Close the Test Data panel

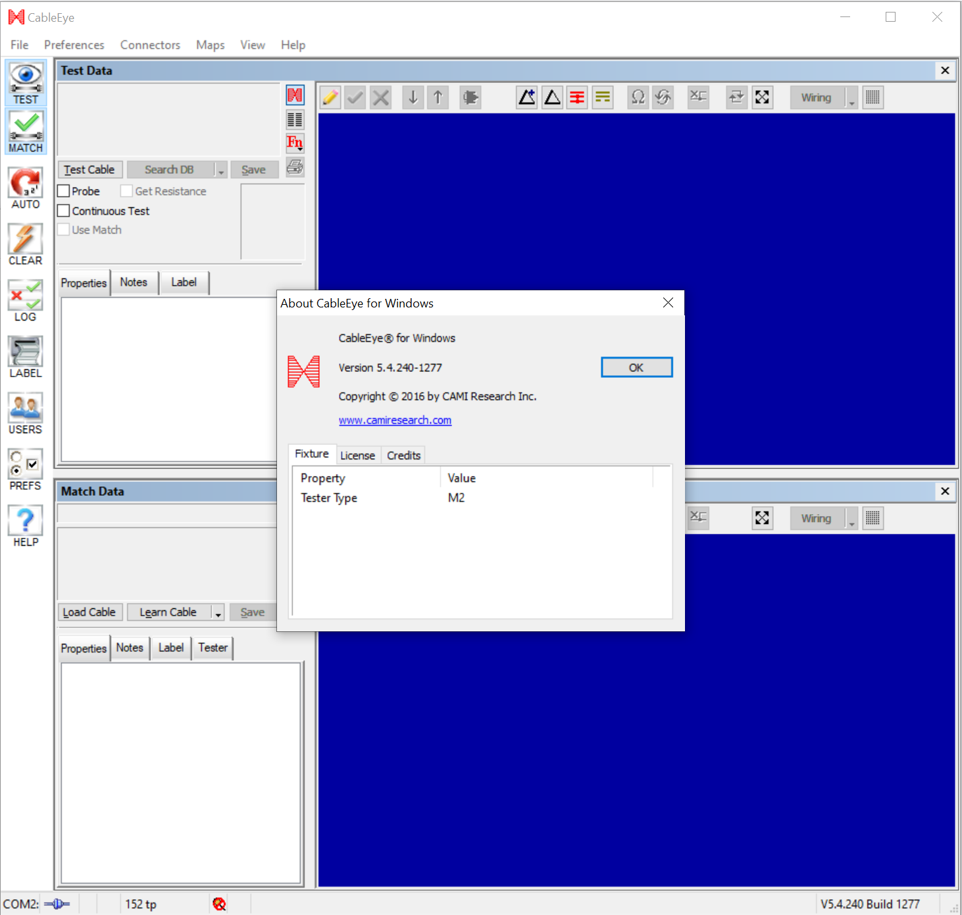[945, 70]
